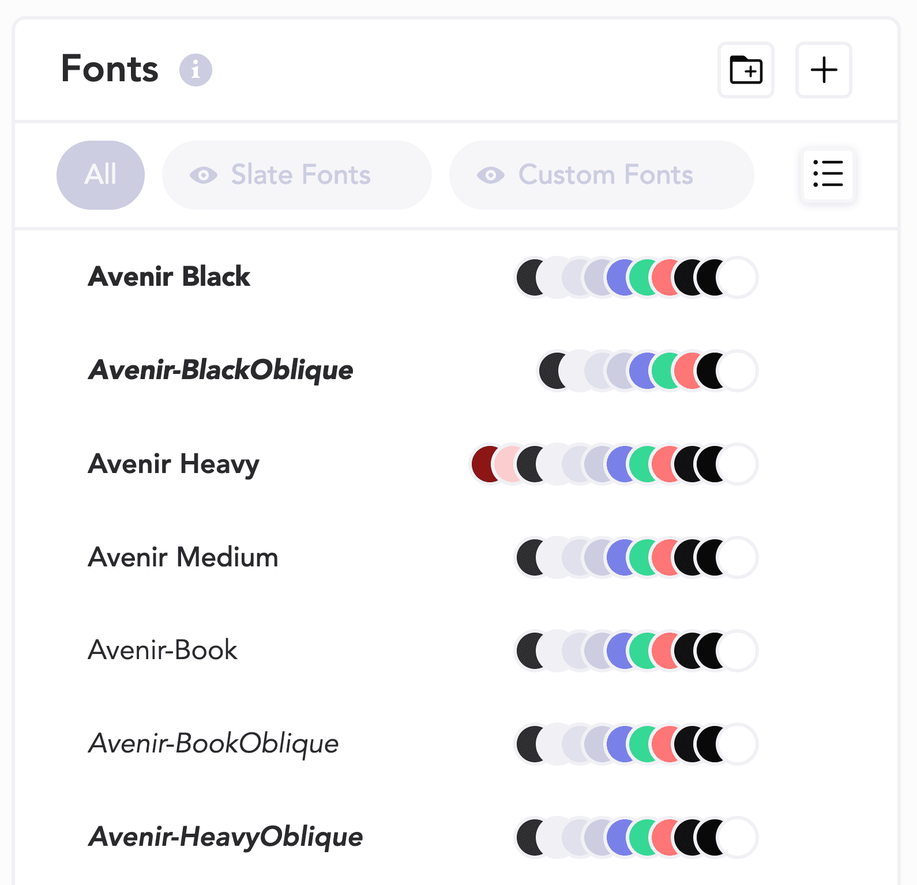This screenshot has width=917, height=885.
Task: Open the Fonts info icon
Action: (x=196, y=70)
